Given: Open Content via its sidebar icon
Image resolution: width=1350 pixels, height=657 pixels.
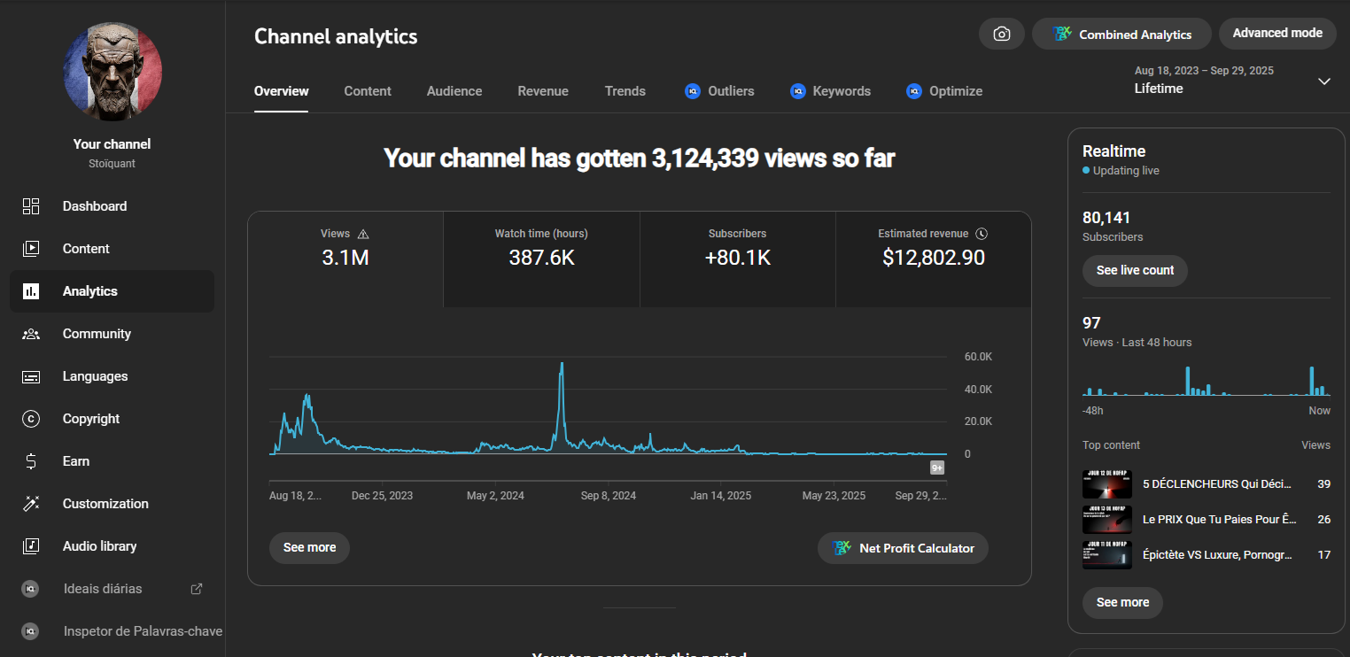Looking at the screenshot, I should (31, 249).
